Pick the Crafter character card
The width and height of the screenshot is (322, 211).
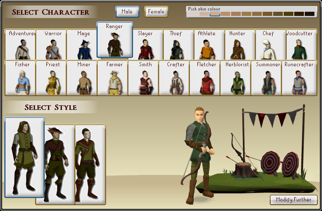(174, 78)
